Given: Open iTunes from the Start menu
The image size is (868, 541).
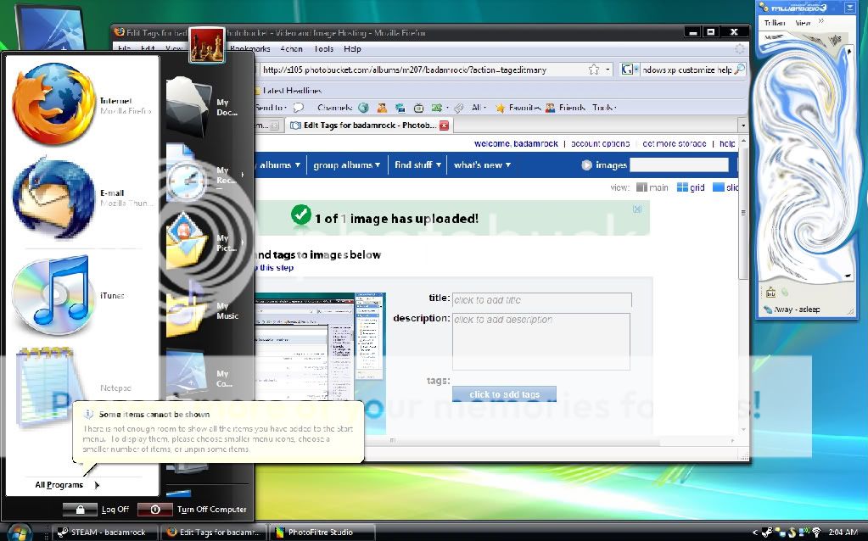Looking at the screenshot, I should [x=53, y=295].
